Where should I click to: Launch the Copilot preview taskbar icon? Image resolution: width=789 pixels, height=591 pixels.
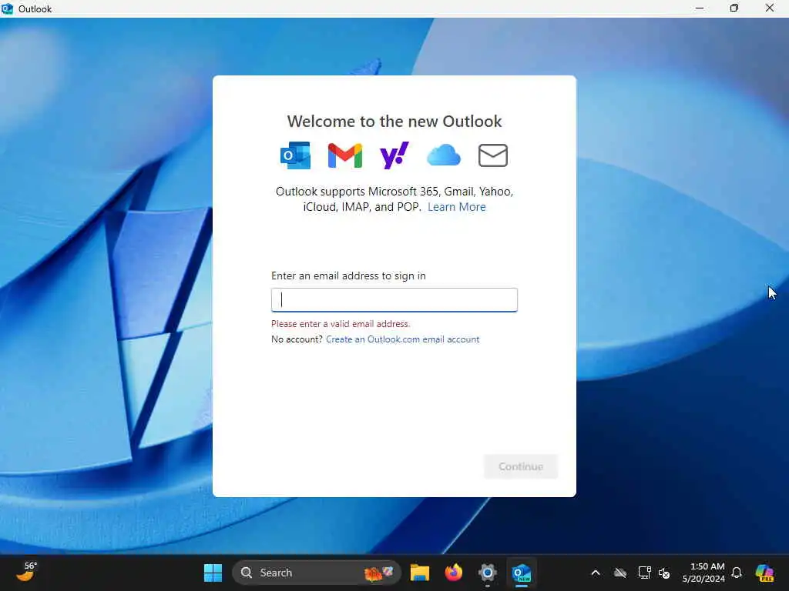point(764,573)
